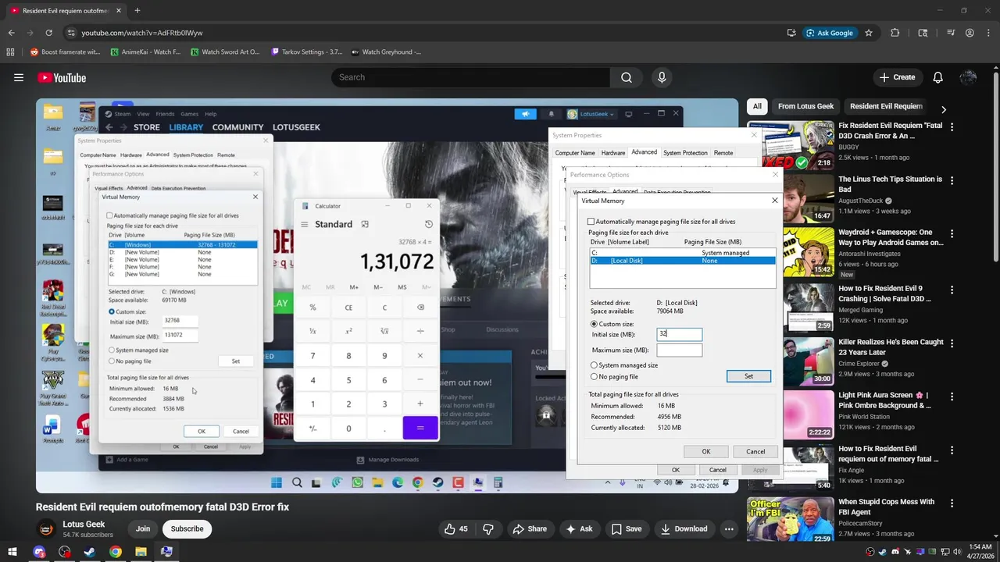Image resolution: width=1000 pixels, height=562 pixels.
Task: Open options for Killer Realizes video
Action: pyautogui.click(x=952, y=343)
